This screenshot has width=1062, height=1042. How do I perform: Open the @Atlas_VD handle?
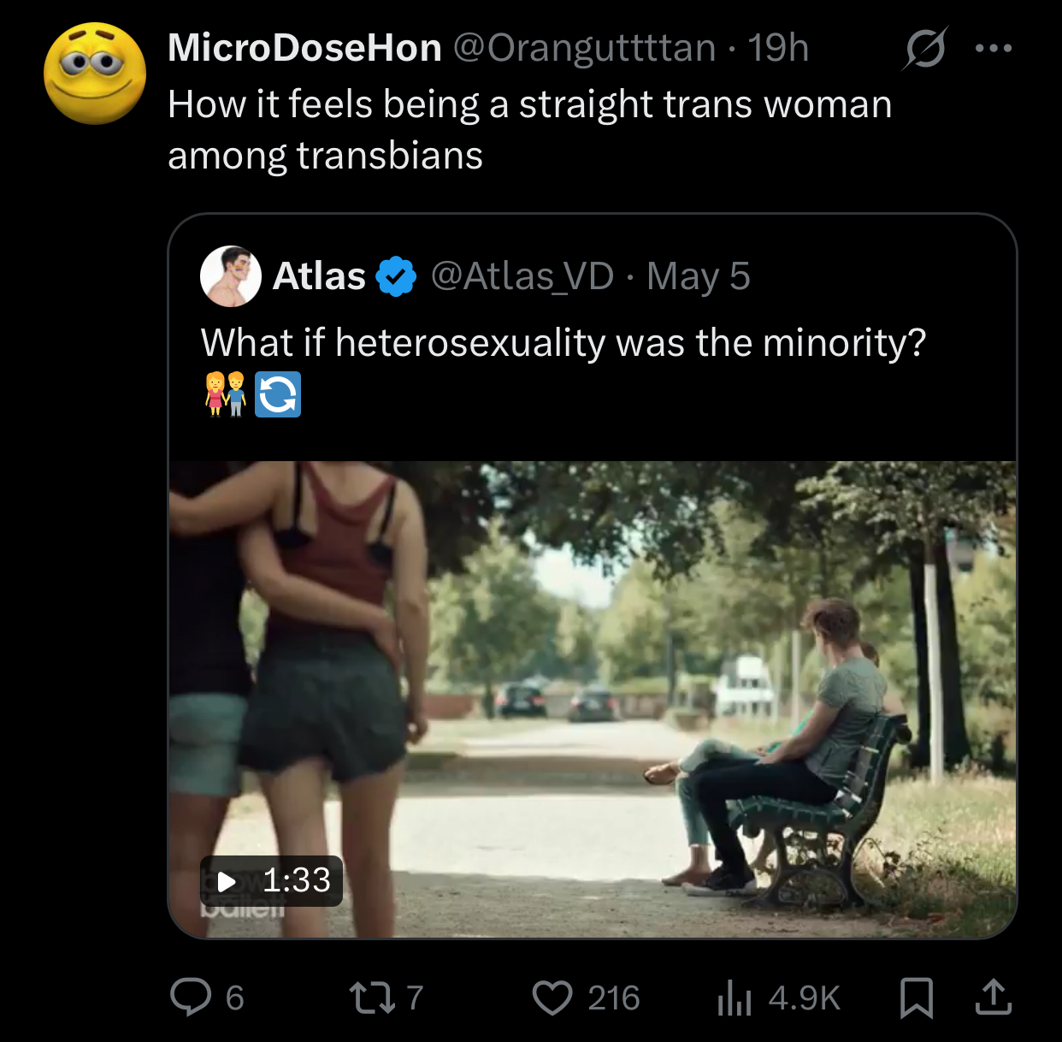(522, 276)
